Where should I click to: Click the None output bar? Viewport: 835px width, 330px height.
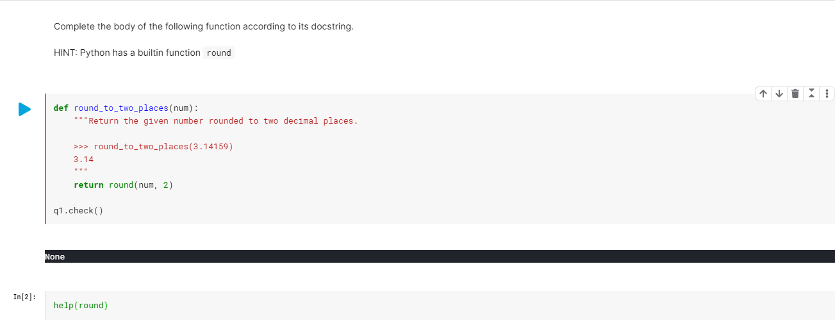click(x=440, y=256)
